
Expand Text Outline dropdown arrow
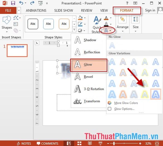pyautogui.click(x=111, y=24)
